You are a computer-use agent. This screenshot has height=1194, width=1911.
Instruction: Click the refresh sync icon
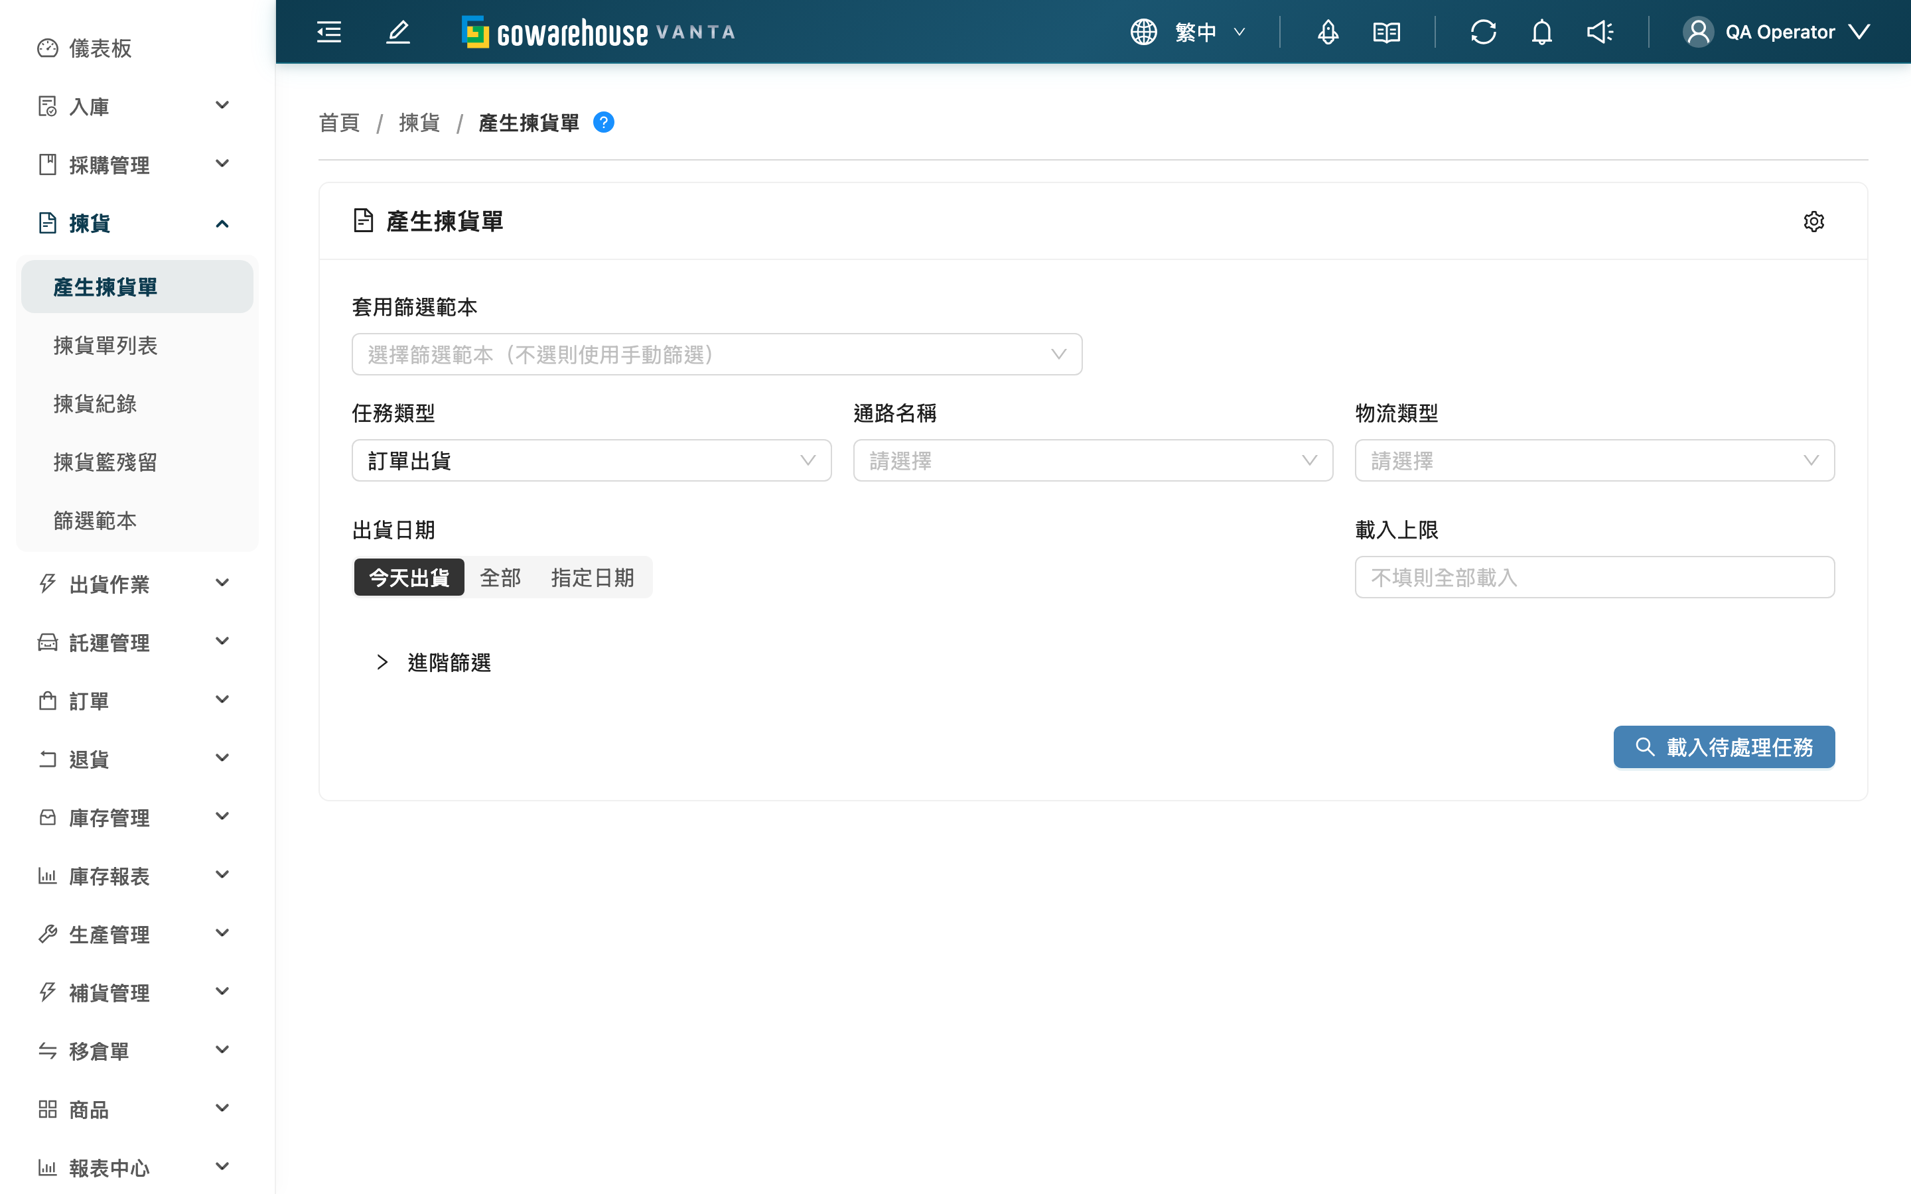point(1483,33)
